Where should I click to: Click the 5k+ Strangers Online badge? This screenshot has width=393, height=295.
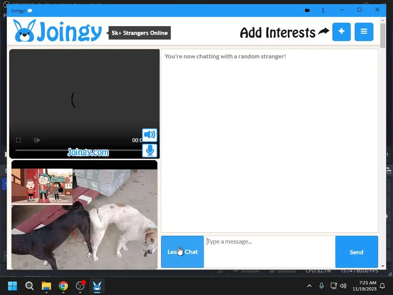click(140, 33)
